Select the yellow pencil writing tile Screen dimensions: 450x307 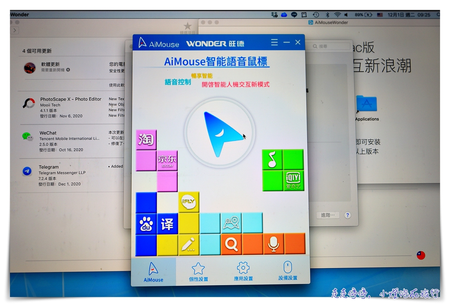(189, 245)
